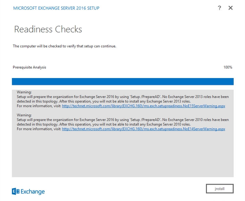
Task: Click the second Warning label
Action: pyautogui.click(x=24, y=115)
